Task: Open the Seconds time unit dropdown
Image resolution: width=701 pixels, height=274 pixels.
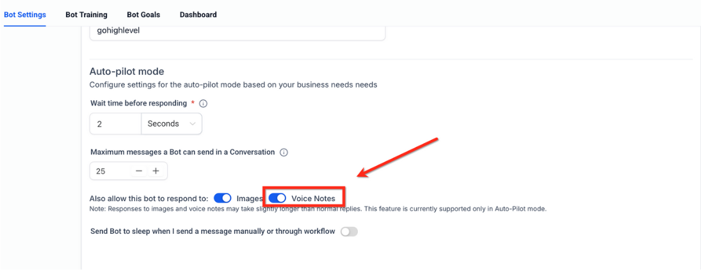Action: tap(171, 124)
